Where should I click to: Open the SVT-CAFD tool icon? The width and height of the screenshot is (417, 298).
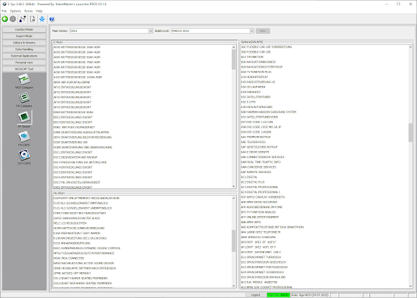(24, 155)
